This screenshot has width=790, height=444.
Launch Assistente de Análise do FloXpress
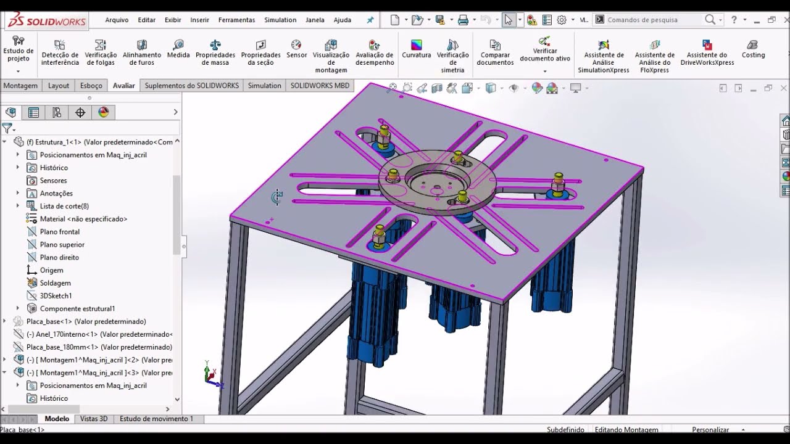click(655, 57)
